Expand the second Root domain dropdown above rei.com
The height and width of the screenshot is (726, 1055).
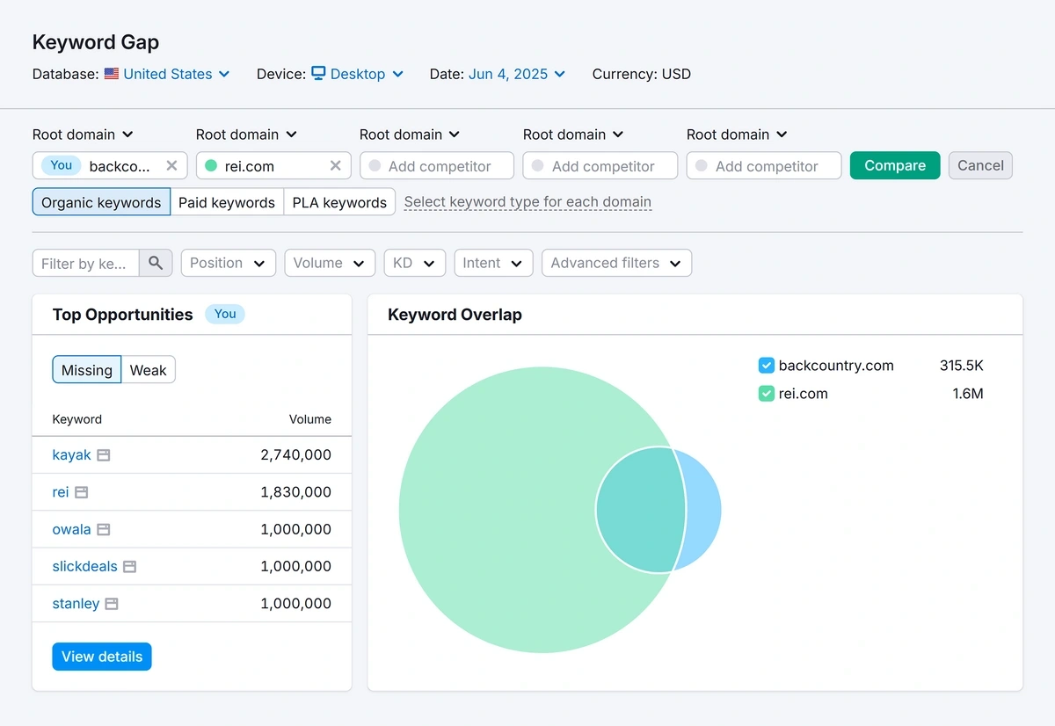(x=246, y=134)
